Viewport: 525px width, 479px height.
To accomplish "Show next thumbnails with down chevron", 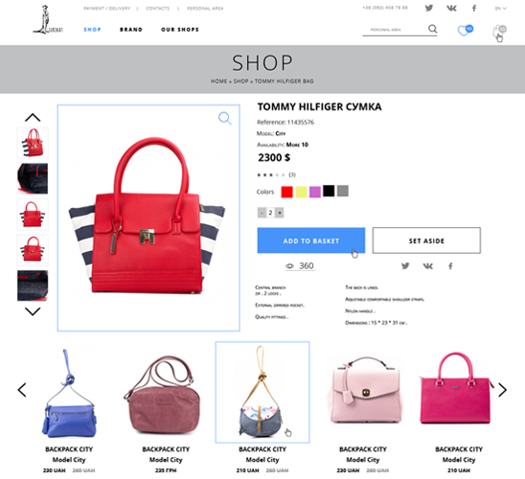I will click(x=33, y=311).
